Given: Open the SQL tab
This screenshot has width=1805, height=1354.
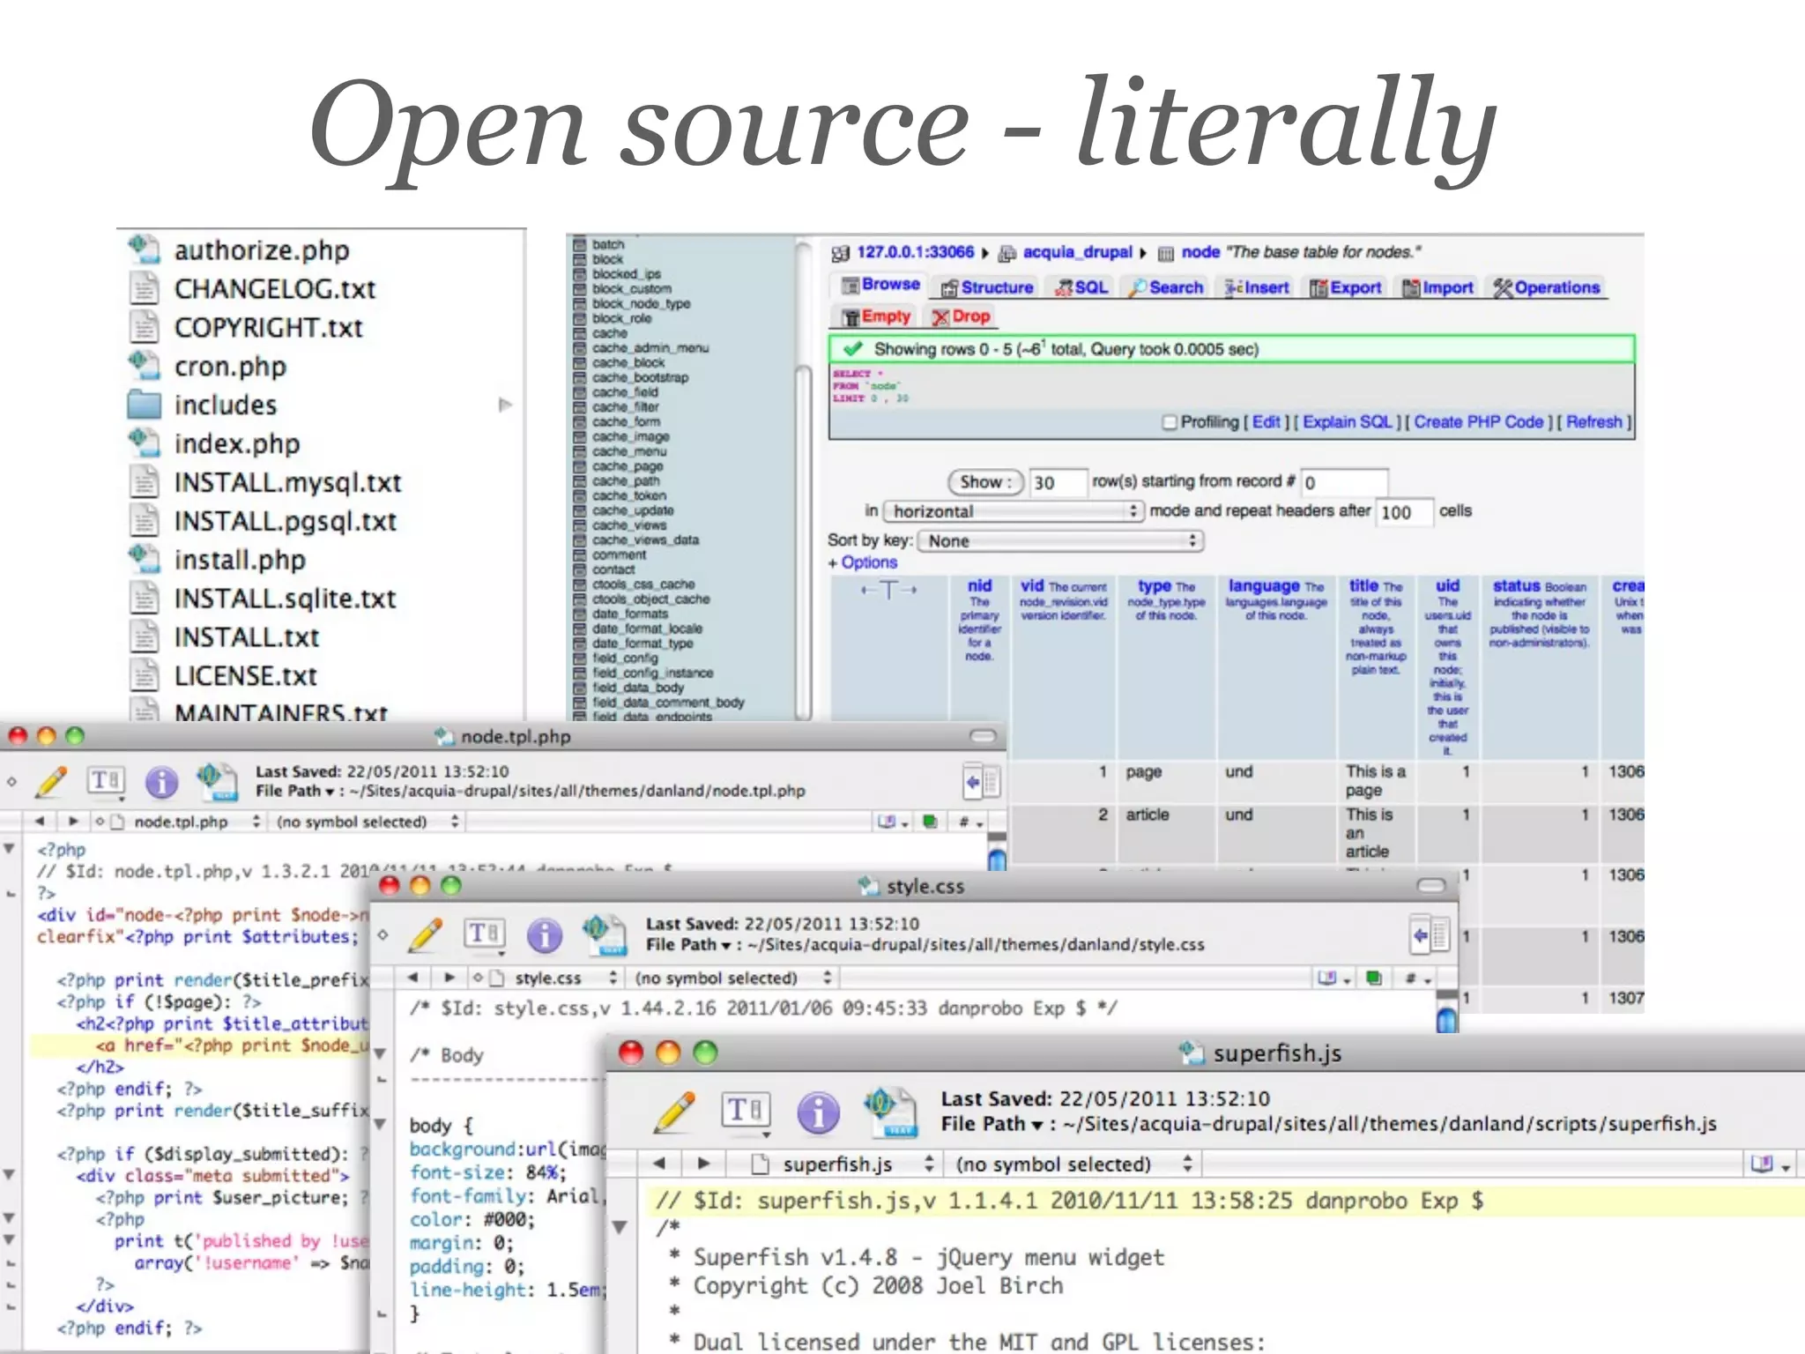Looking at the screenshot, I should (1081, 287).
